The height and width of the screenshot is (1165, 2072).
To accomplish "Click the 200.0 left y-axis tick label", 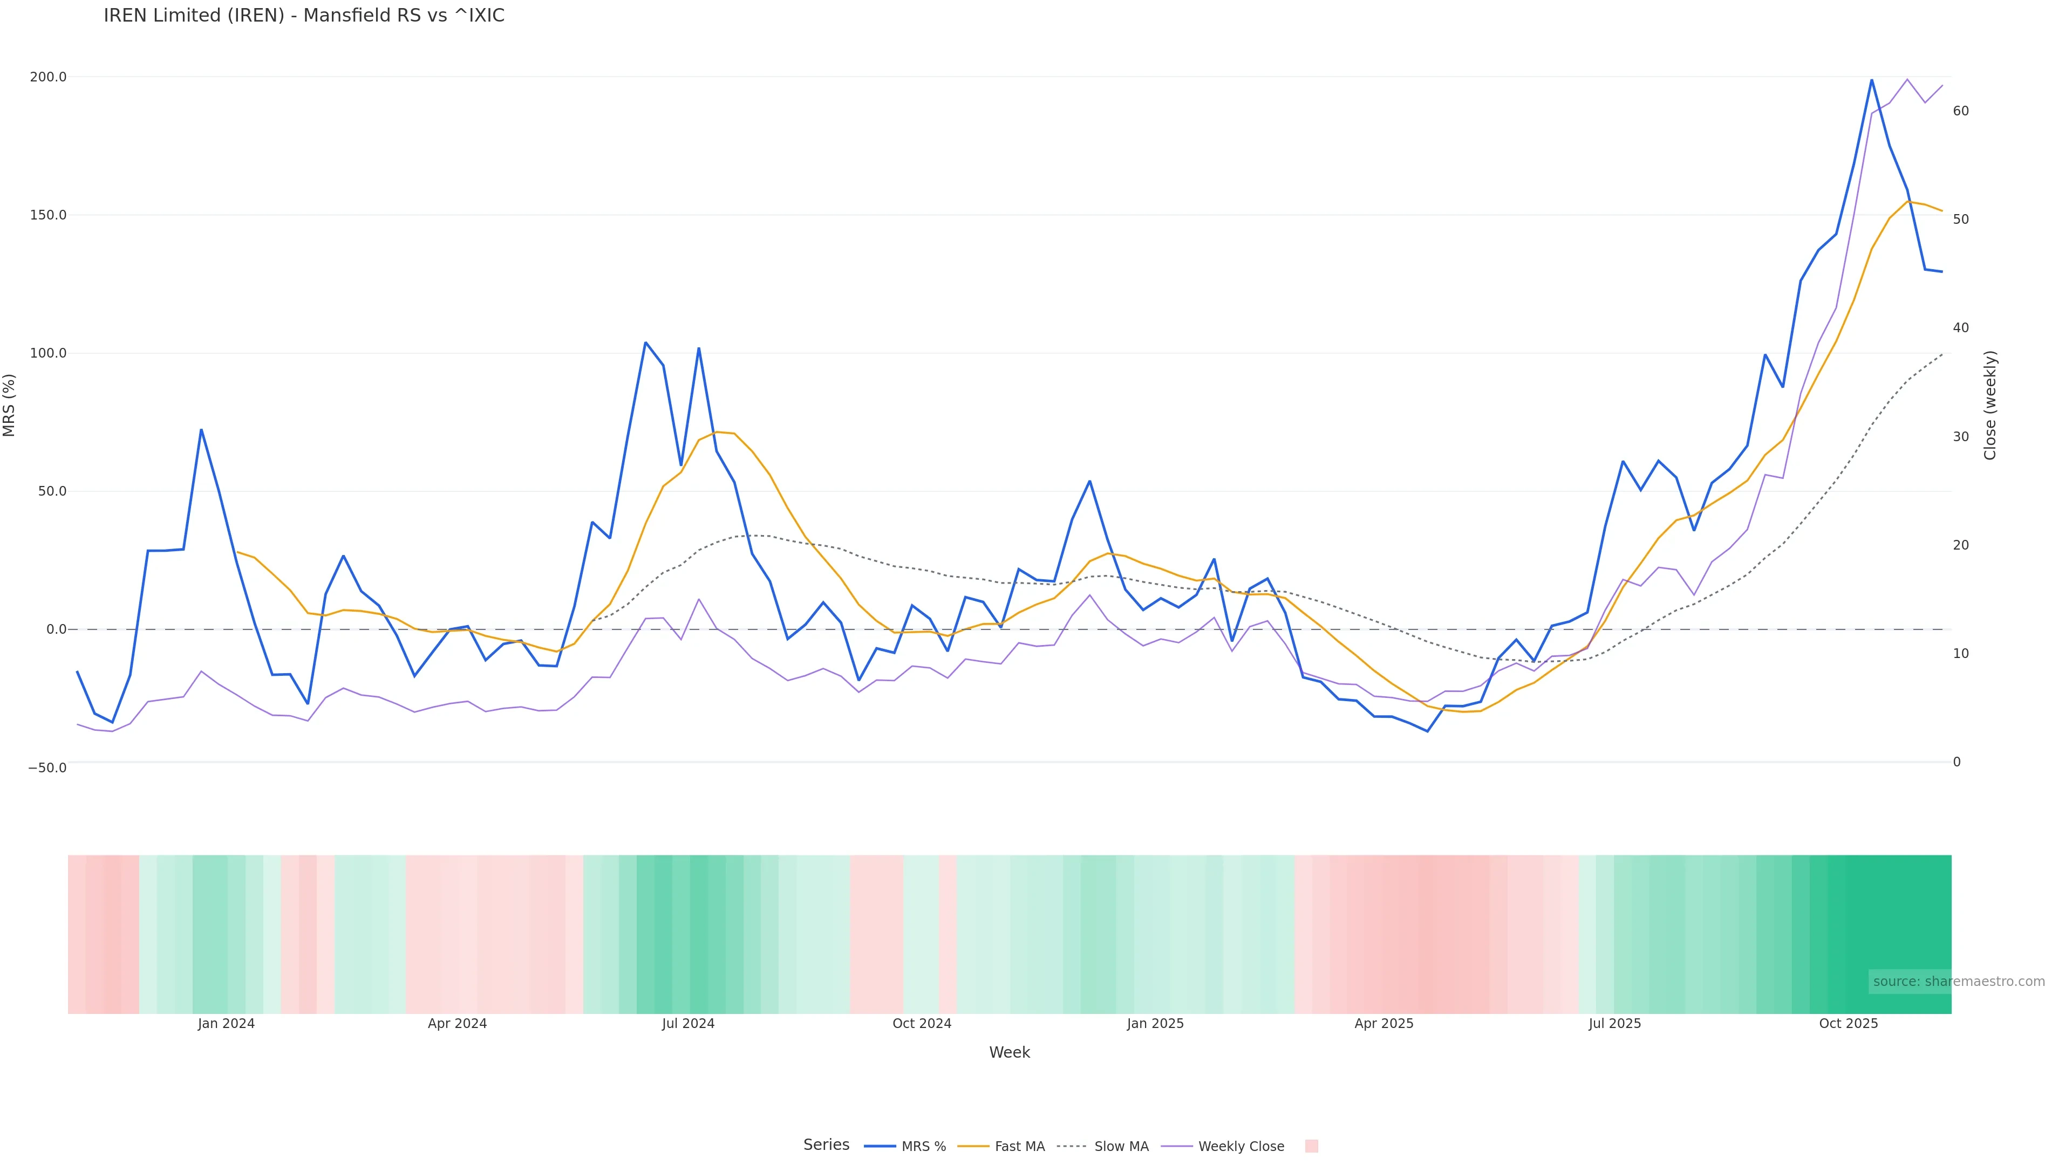I will click(x=48, y=77).
